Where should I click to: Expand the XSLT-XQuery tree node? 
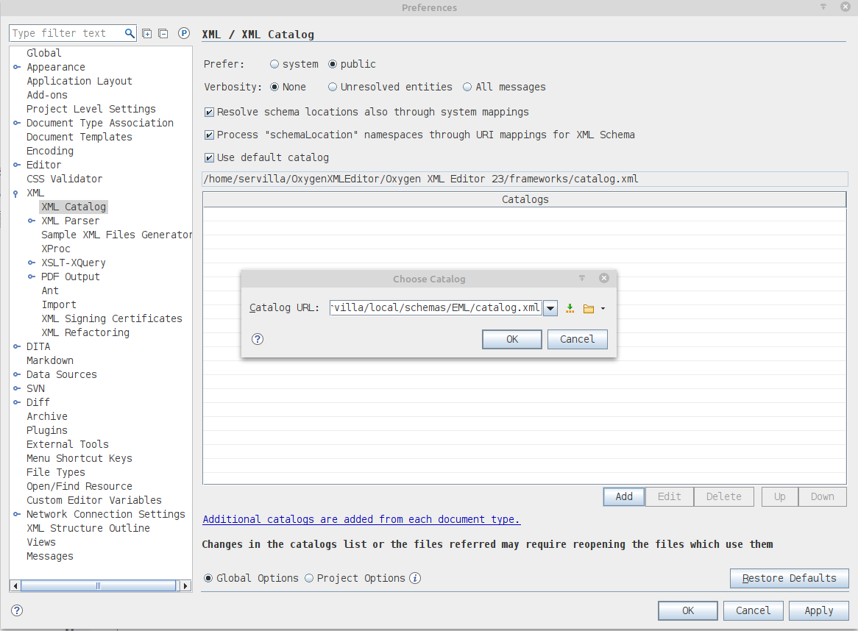pos(32,263)
